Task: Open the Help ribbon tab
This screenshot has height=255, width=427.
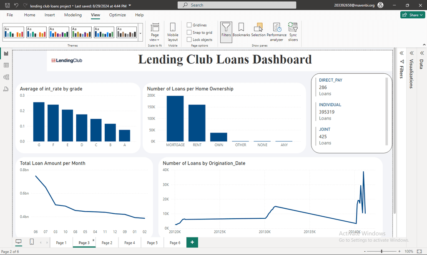Action: 139,15
